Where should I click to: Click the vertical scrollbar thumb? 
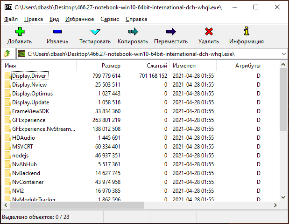(283, 99)
